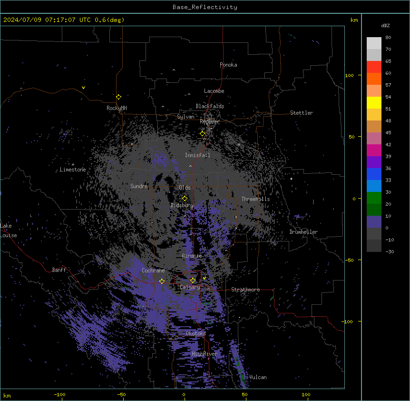Screen dimensions: 410x401
Task: Click the Strathmore label
Action: [x=245, y=290]
